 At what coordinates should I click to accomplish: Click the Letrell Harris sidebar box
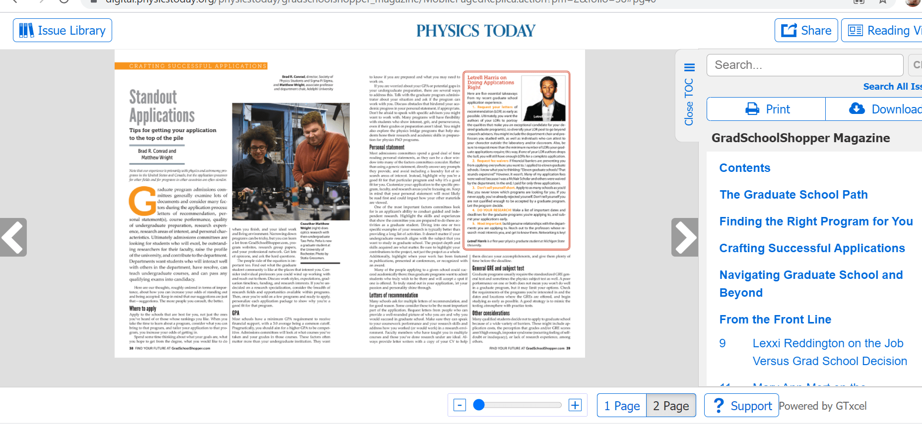point(516,160)
